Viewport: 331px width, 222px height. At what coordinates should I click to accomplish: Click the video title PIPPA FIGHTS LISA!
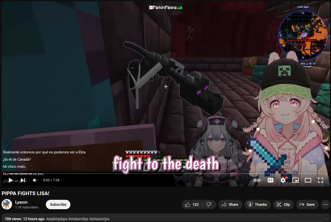[26, 193]
